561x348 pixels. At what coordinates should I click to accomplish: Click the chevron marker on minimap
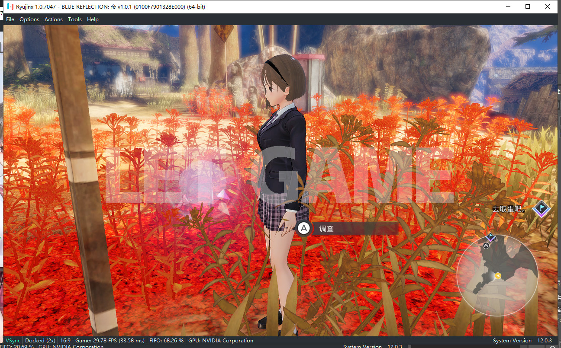(x=486, y=245)
